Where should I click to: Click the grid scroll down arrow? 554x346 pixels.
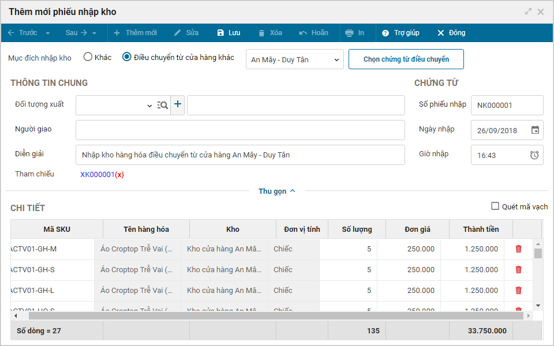(x=538, y=306)
